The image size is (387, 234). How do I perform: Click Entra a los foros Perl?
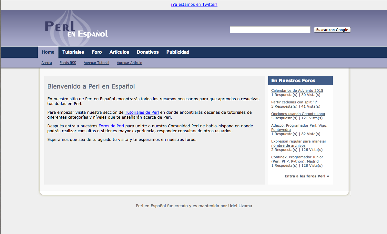(x=307, y=176)
